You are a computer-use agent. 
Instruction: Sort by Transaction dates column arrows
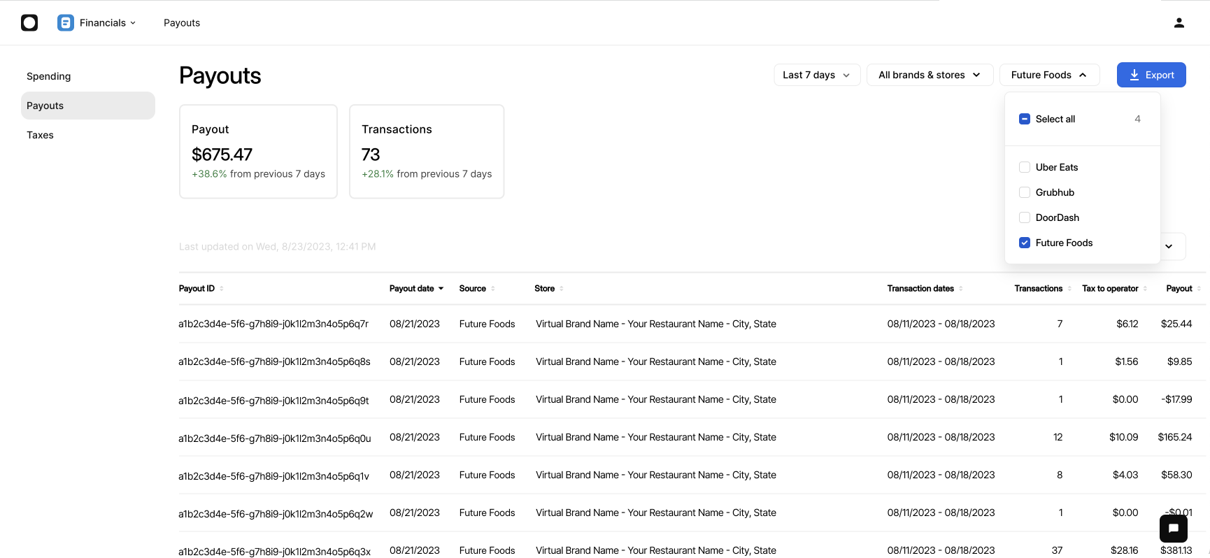point(961,289)
